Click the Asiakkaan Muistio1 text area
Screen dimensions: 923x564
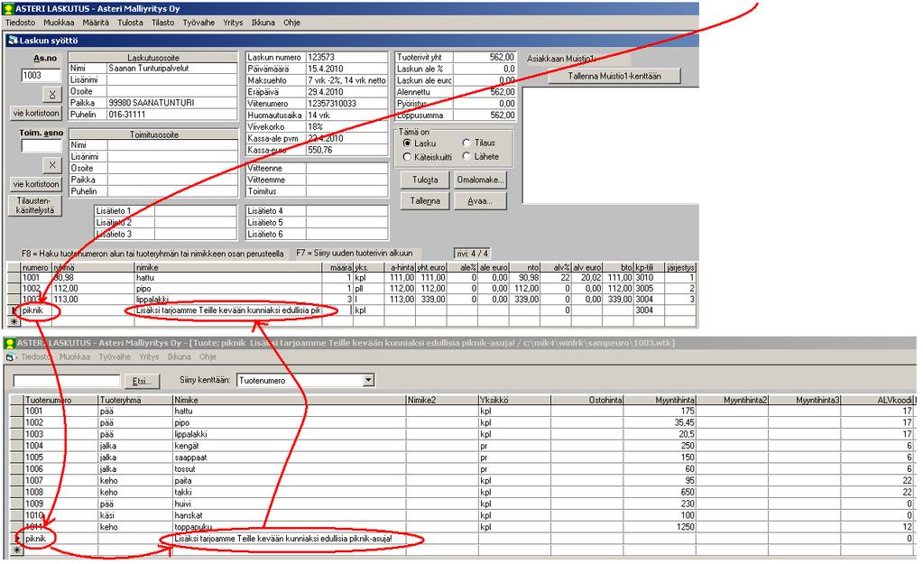click(611, 145)
